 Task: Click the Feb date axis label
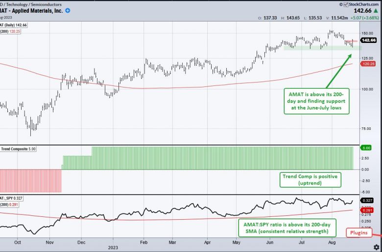(x=143, y=243)
